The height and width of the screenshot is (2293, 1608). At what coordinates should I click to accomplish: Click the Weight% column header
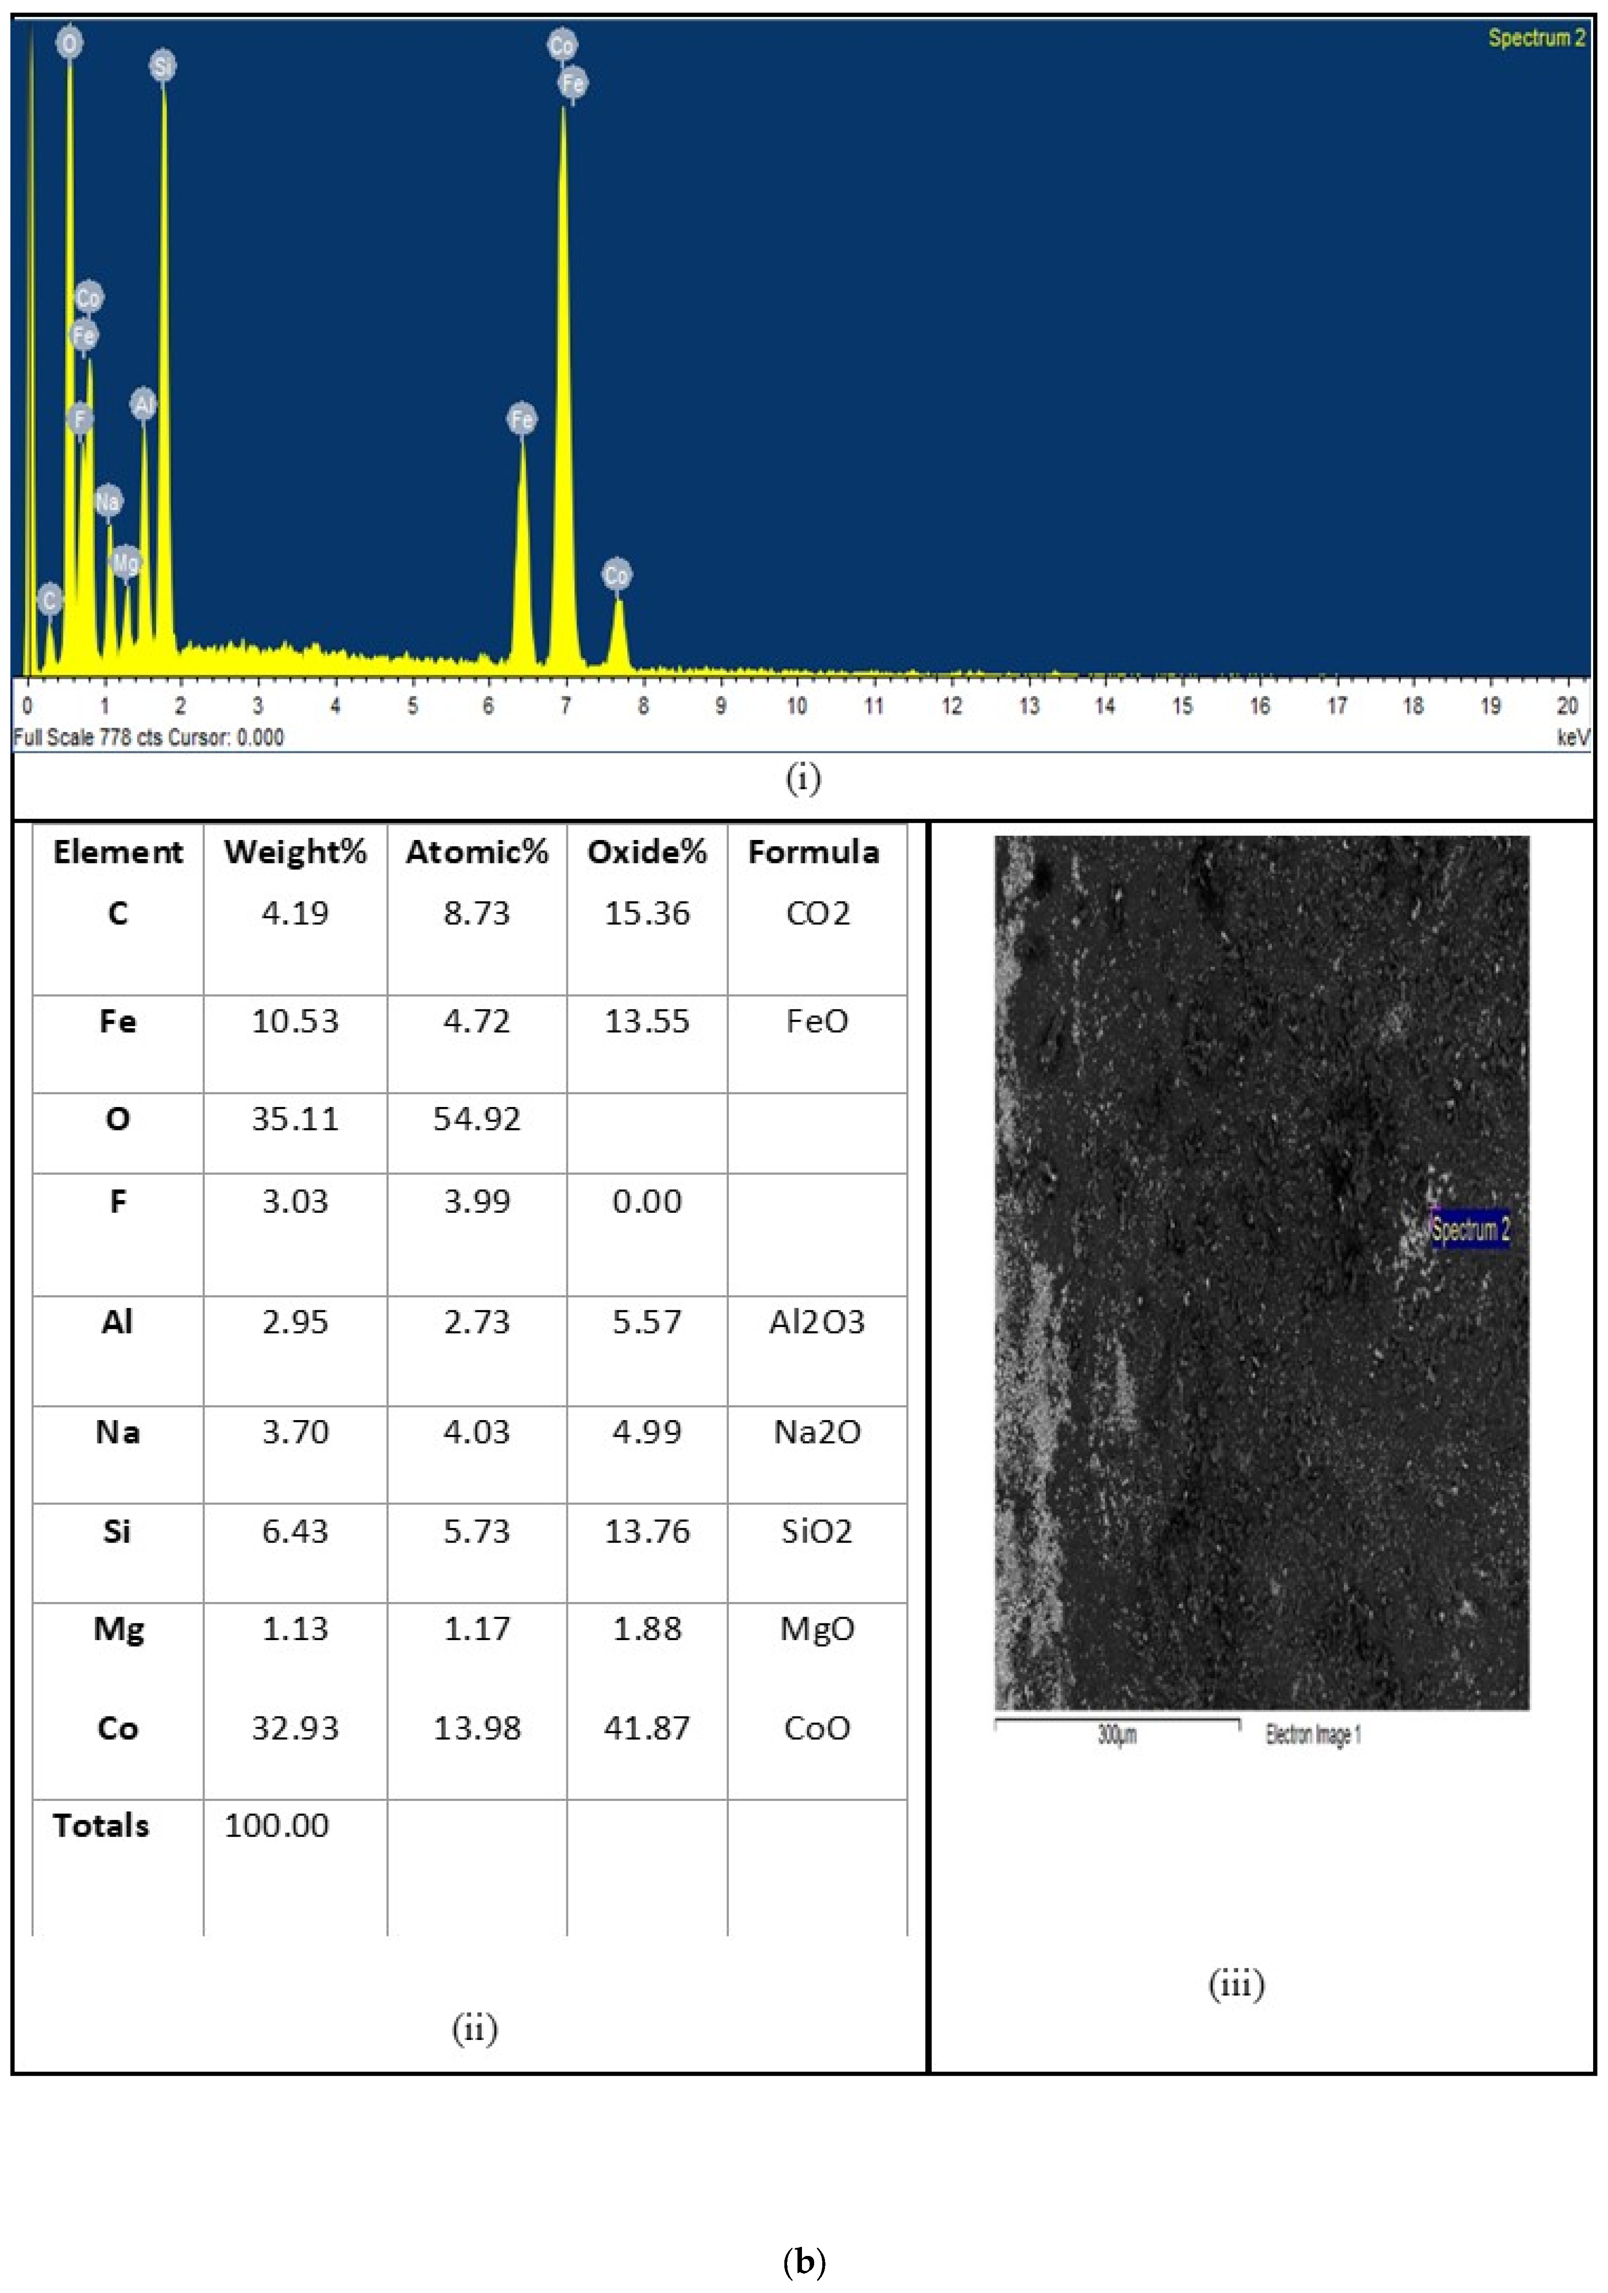coord(295,852)
